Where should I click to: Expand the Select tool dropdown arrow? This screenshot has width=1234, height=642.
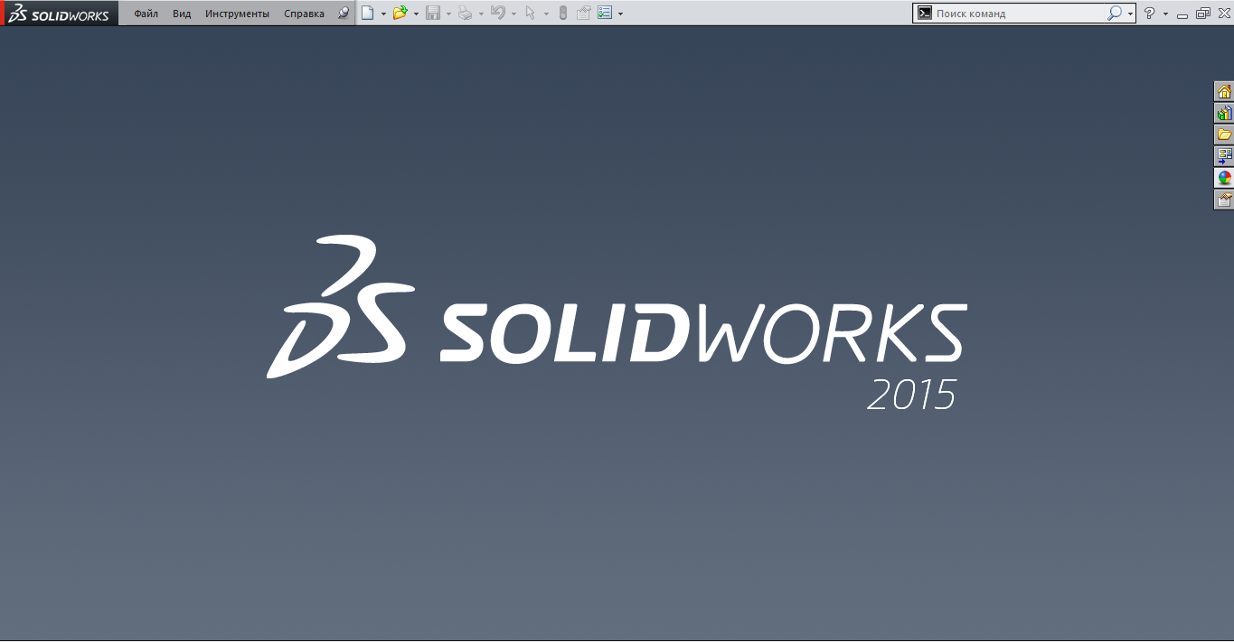[546, 14]
